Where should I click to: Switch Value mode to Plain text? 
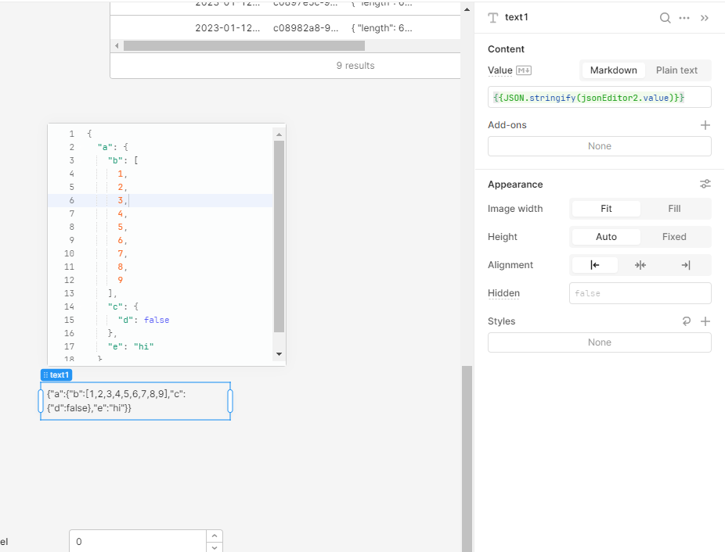click(676, 70)
